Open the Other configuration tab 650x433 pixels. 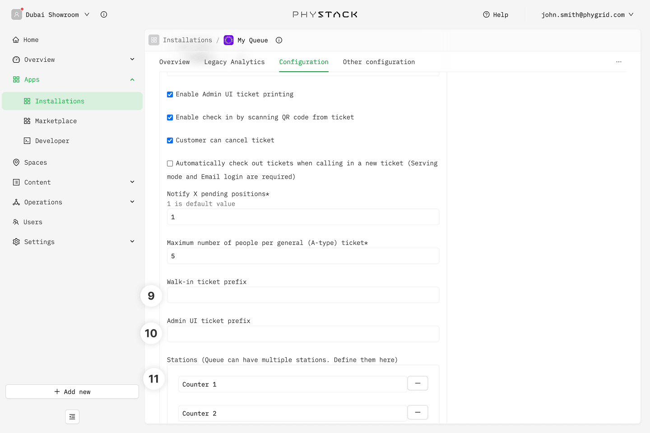click(379, 62)
